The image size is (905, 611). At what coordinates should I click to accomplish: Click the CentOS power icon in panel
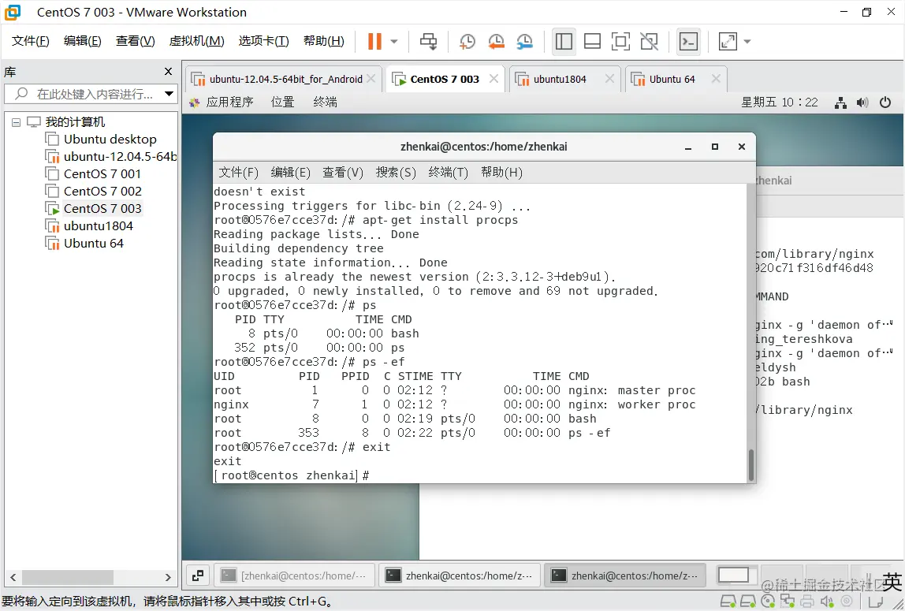[x=885, y=102]
